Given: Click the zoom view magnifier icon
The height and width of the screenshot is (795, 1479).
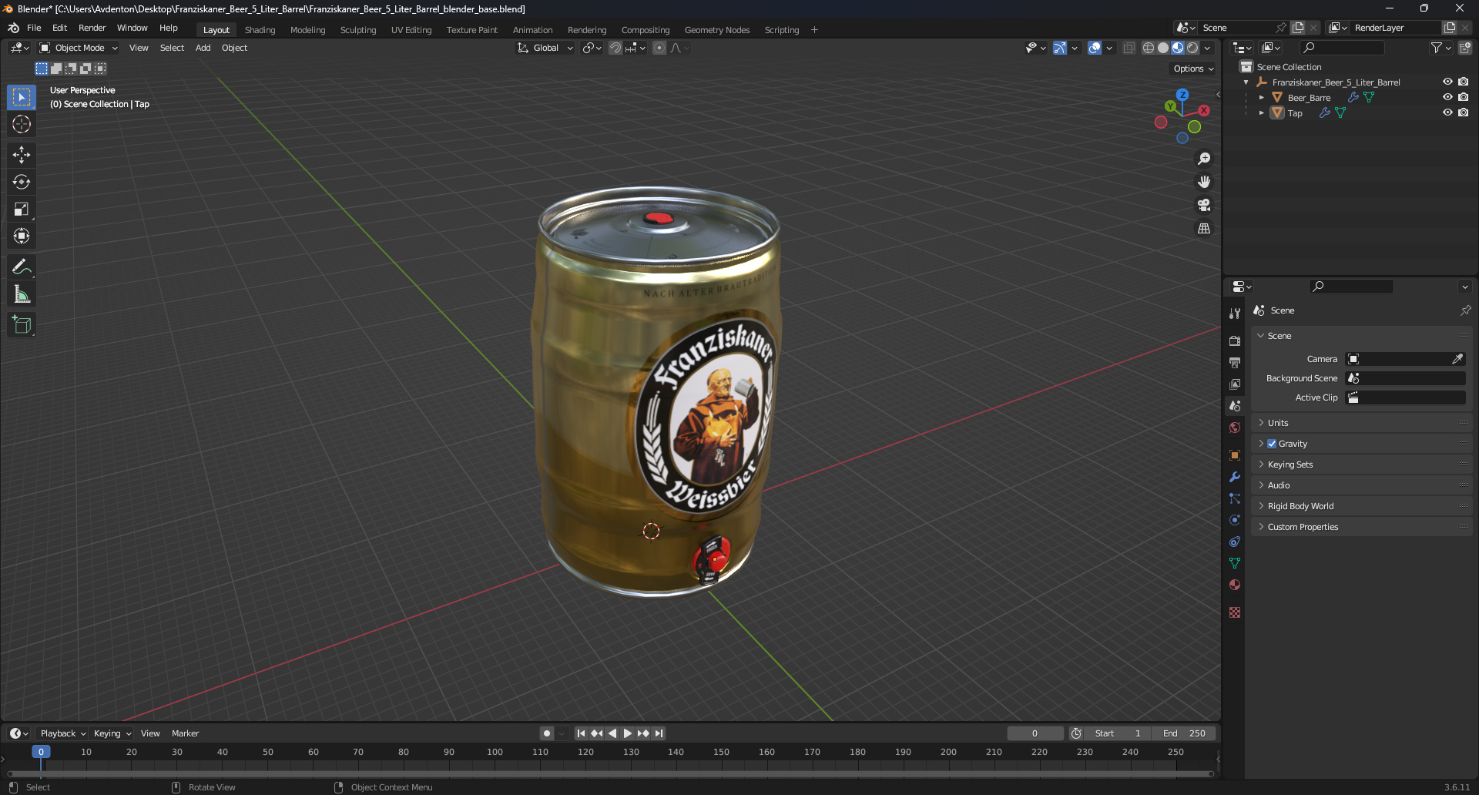Looking at the screenshot, I should click(1204, 159).
